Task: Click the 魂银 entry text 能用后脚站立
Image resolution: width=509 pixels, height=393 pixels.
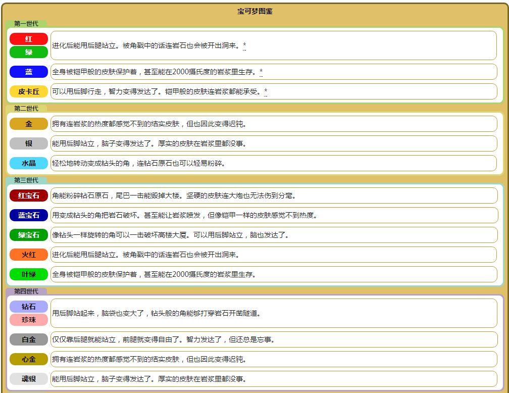Action: (149, 379)
